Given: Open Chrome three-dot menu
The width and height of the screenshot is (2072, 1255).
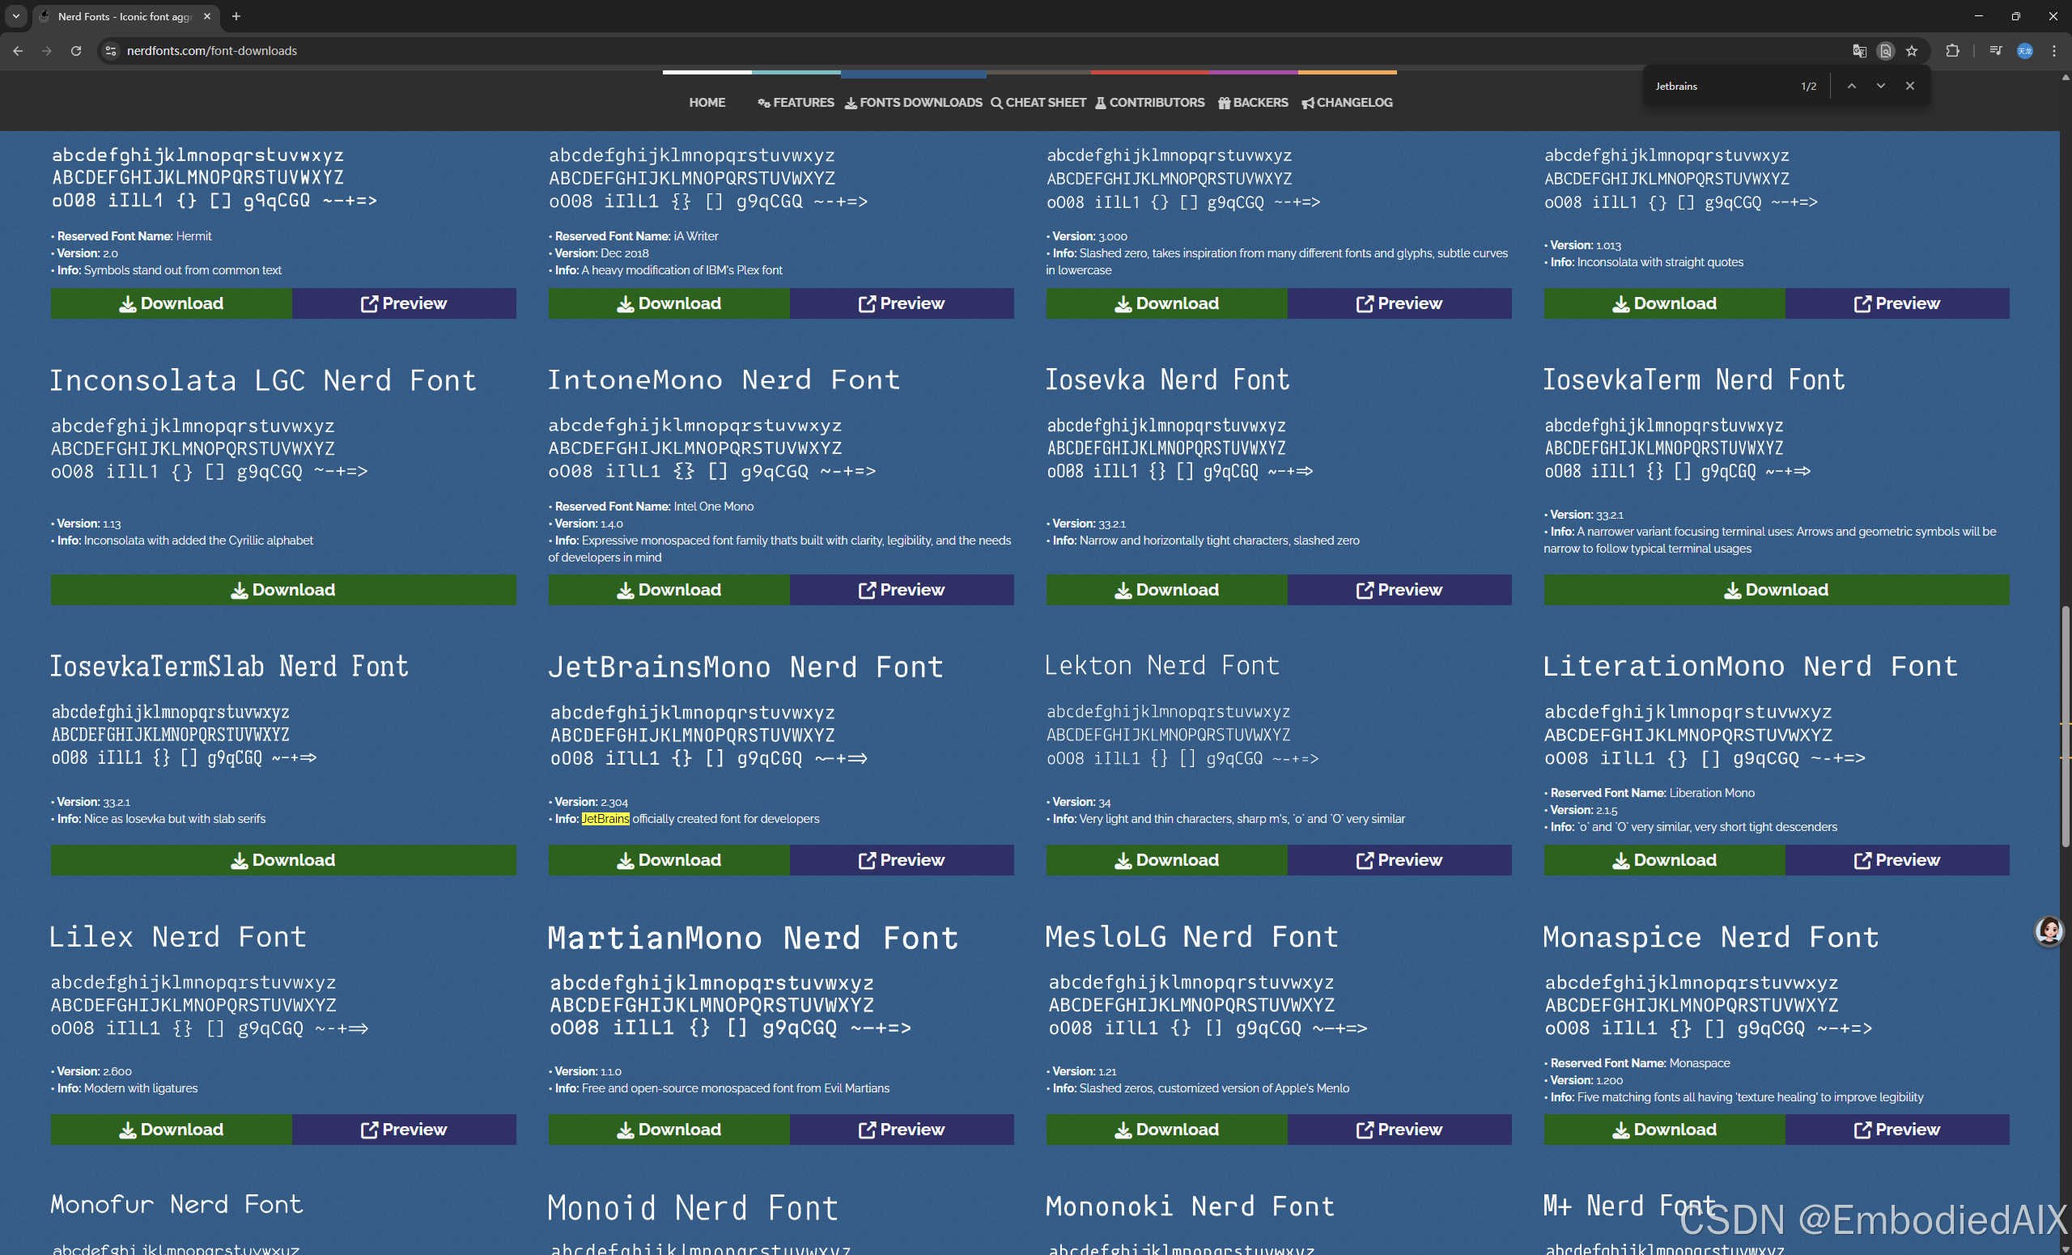Looking at the screenshot, I should pos(2053,50).
